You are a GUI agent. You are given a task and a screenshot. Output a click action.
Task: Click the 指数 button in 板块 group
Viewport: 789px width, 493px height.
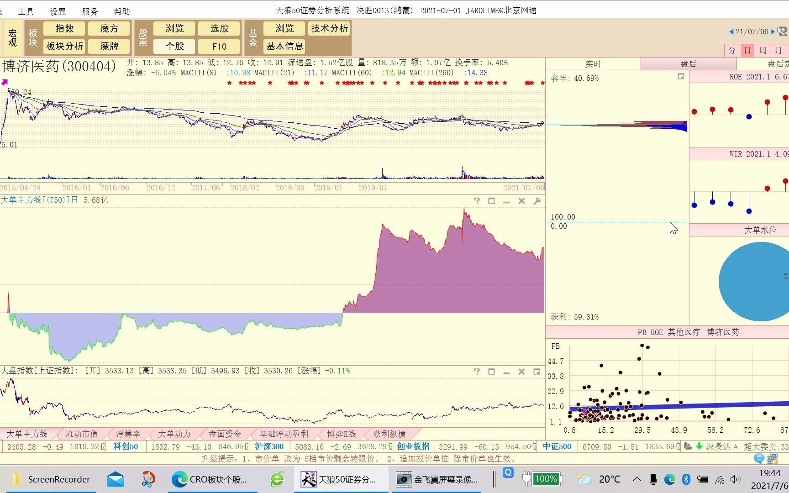[x=64, y=29]
